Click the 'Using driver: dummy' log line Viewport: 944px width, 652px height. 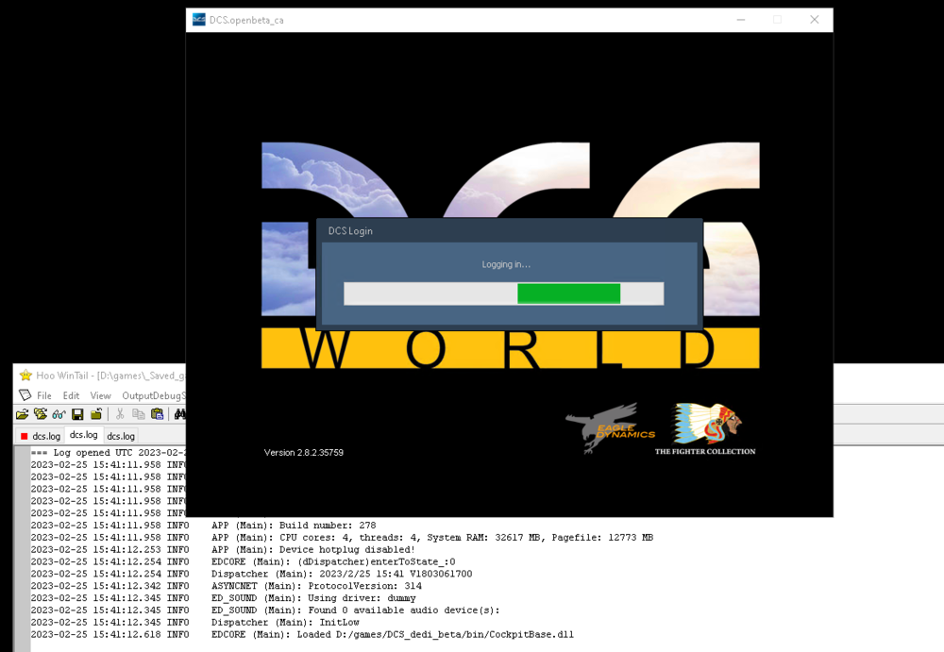(x=224, y=598)
